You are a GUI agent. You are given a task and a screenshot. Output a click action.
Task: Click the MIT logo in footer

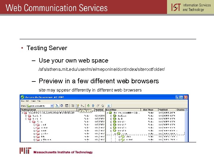(x=25, y=151)
